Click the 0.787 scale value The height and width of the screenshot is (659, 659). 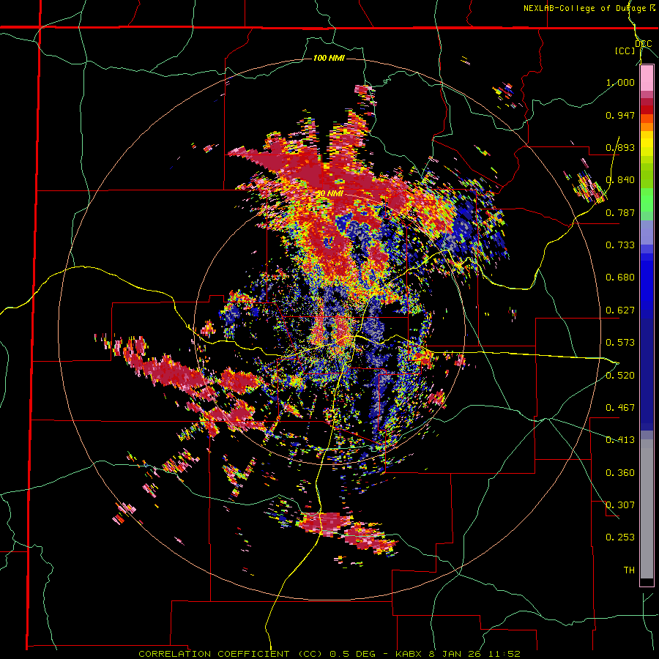coord(620,212)
